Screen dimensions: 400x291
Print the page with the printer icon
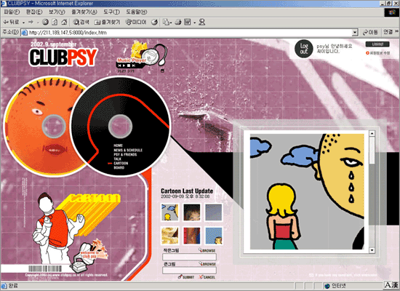point(178,23)
